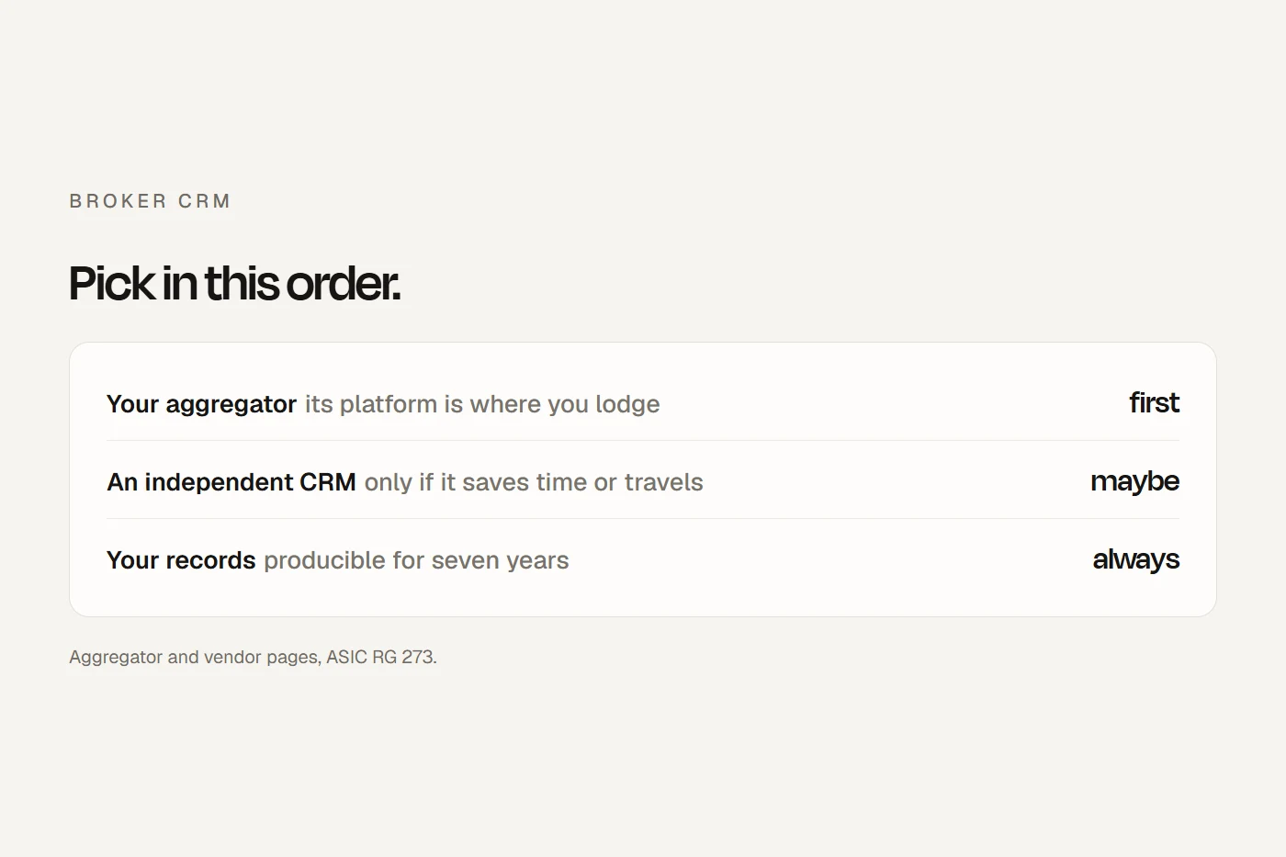Click the word 'Pick' in the heading

tap(111, 283)
